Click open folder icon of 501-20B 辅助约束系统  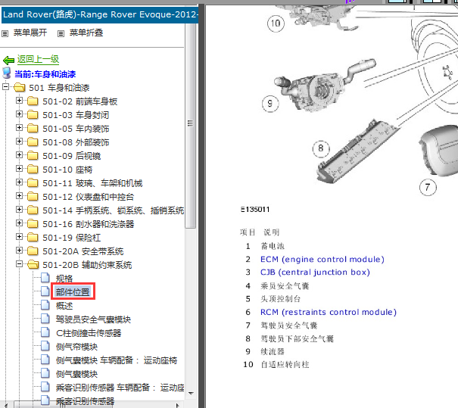33,265
